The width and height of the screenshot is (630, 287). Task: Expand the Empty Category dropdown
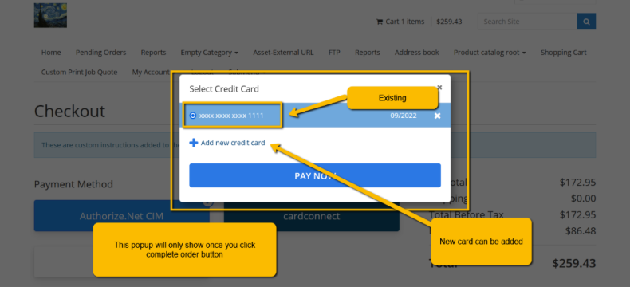[209, 53]
